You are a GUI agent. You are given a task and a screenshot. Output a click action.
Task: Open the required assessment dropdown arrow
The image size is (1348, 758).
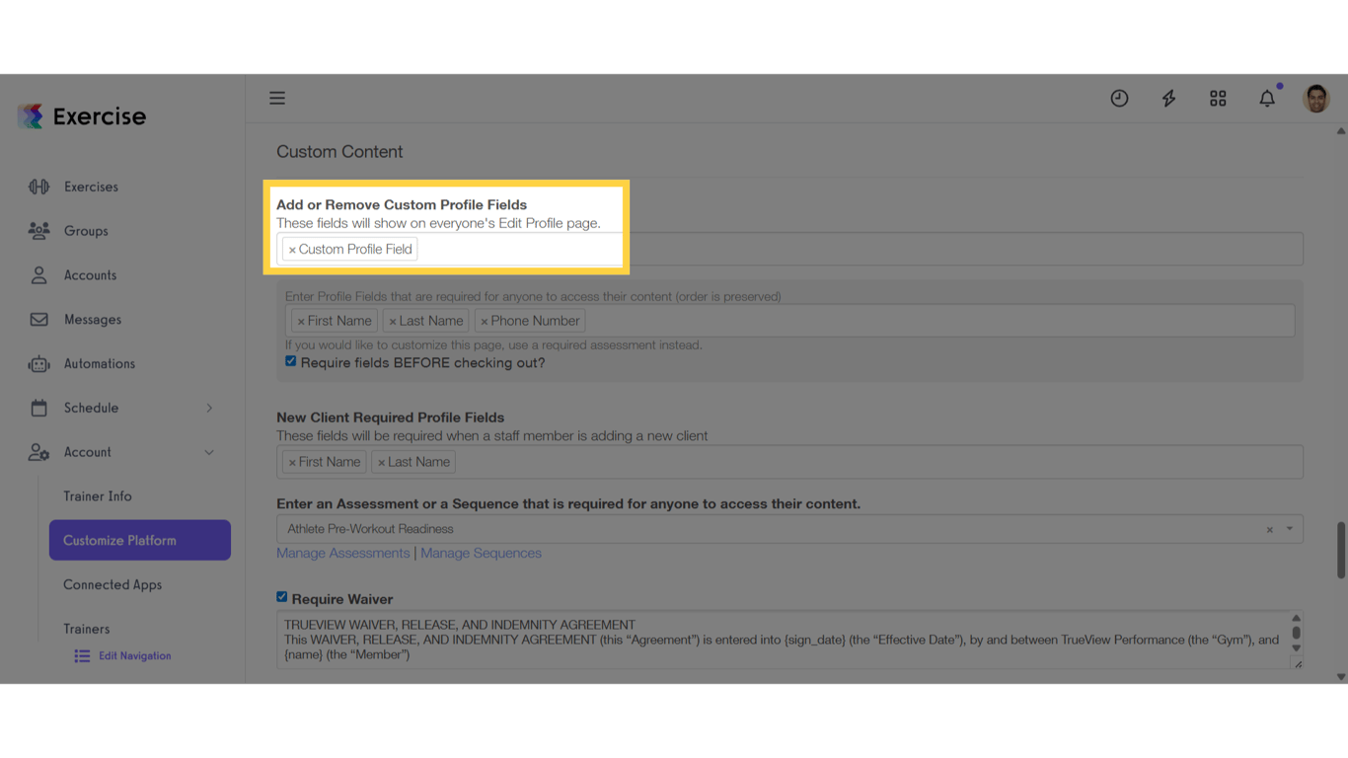[1289, 529]
